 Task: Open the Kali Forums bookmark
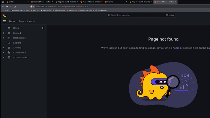46,10
